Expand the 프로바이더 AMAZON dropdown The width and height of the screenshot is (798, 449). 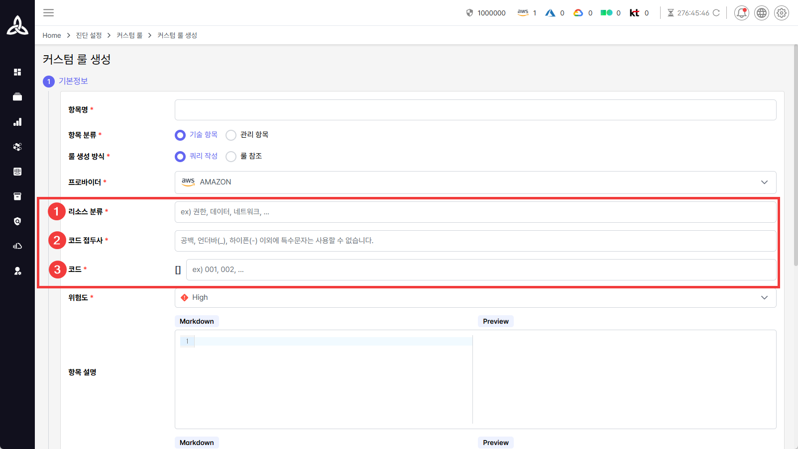(475, 182)
